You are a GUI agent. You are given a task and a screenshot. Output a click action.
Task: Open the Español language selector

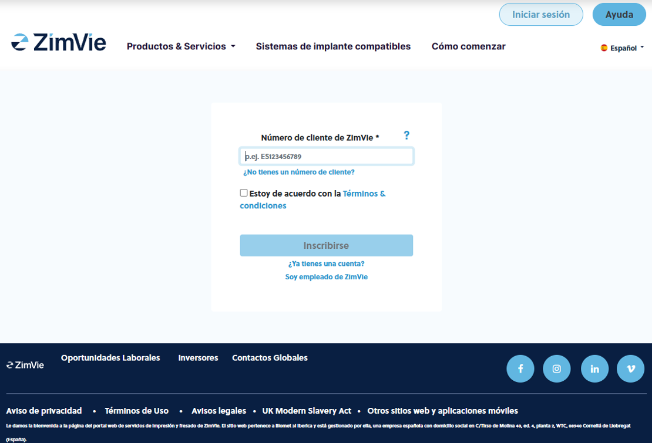pos(623,48)
